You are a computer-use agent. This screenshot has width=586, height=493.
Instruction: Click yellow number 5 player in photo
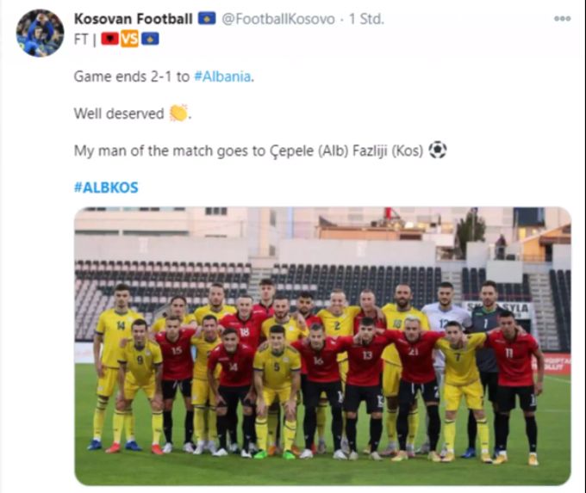click(277, 390)
